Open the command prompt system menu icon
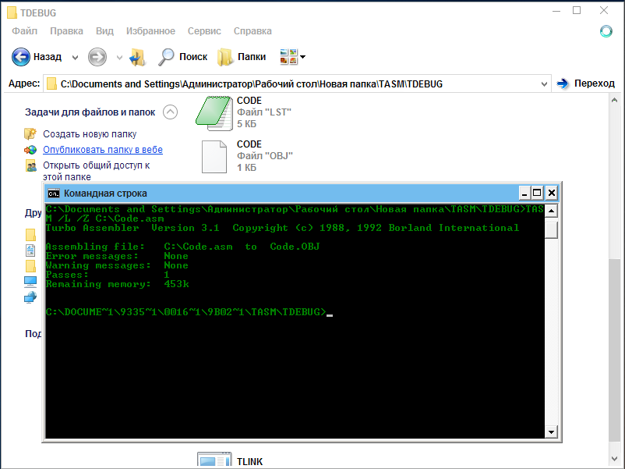 tap(54, 194)
